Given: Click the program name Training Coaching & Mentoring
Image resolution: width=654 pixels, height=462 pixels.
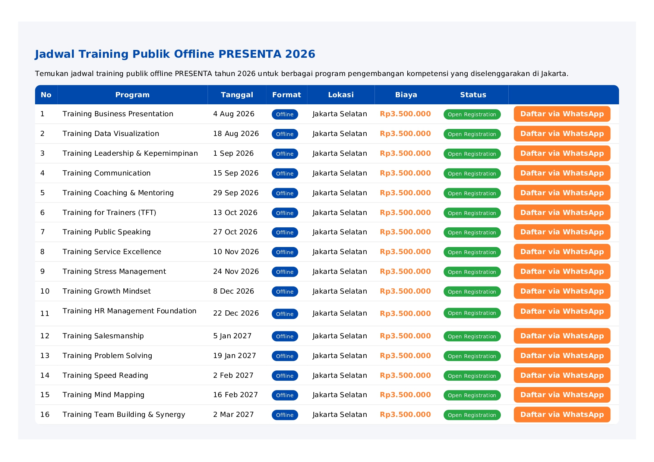Looking at the screenshot, I should click(x=118, y=193).
